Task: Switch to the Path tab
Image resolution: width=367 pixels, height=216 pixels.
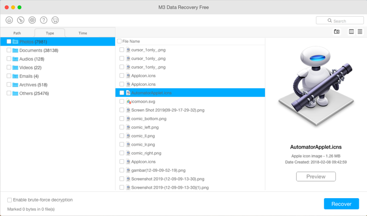Action: point(17,33)
